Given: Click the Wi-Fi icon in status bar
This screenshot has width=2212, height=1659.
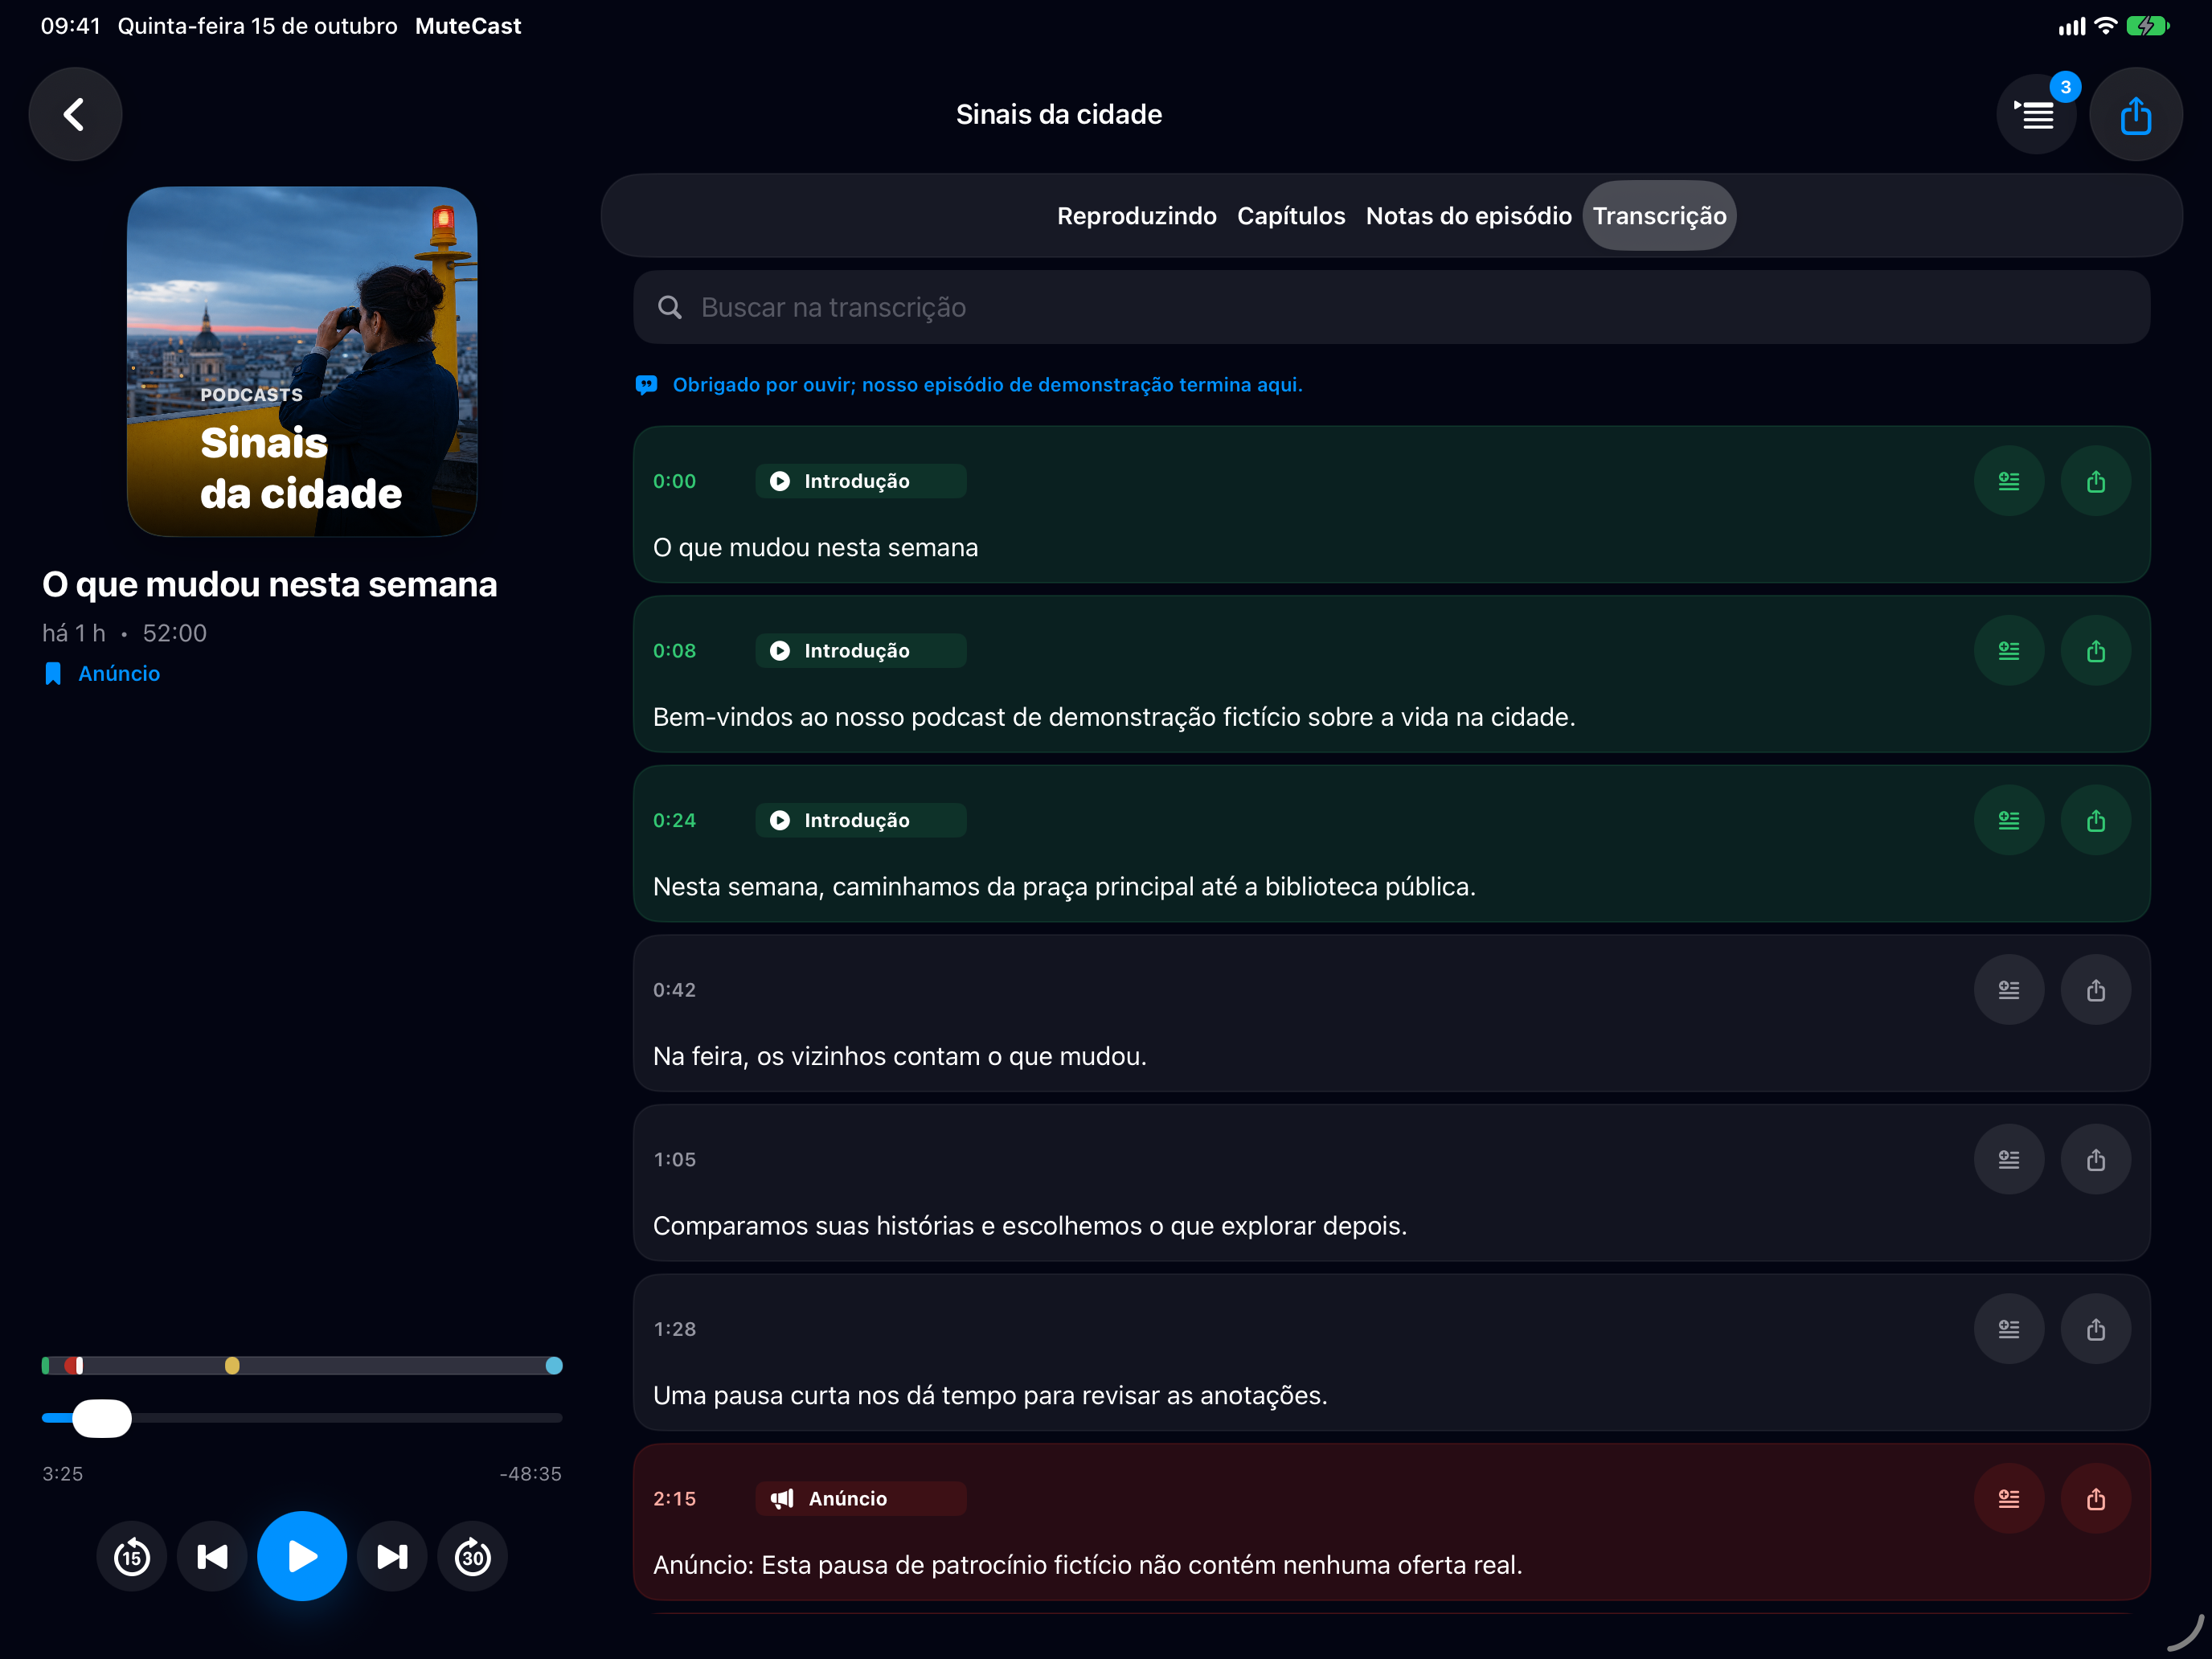Looking at the screenshot, I should tap(2105, 26).
